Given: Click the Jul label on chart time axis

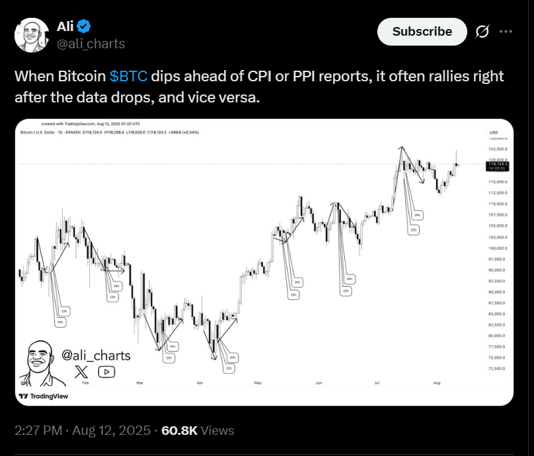Looking at the screenshot, I should [x=377, y=383].
